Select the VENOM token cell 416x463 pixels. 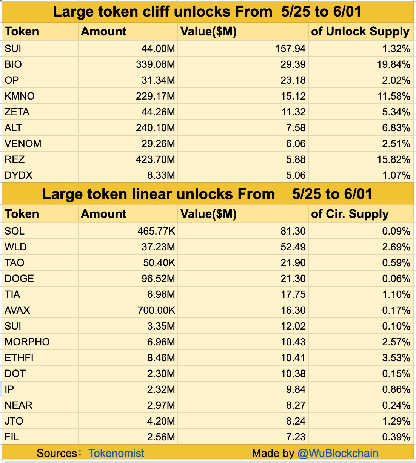pos(23,144)
